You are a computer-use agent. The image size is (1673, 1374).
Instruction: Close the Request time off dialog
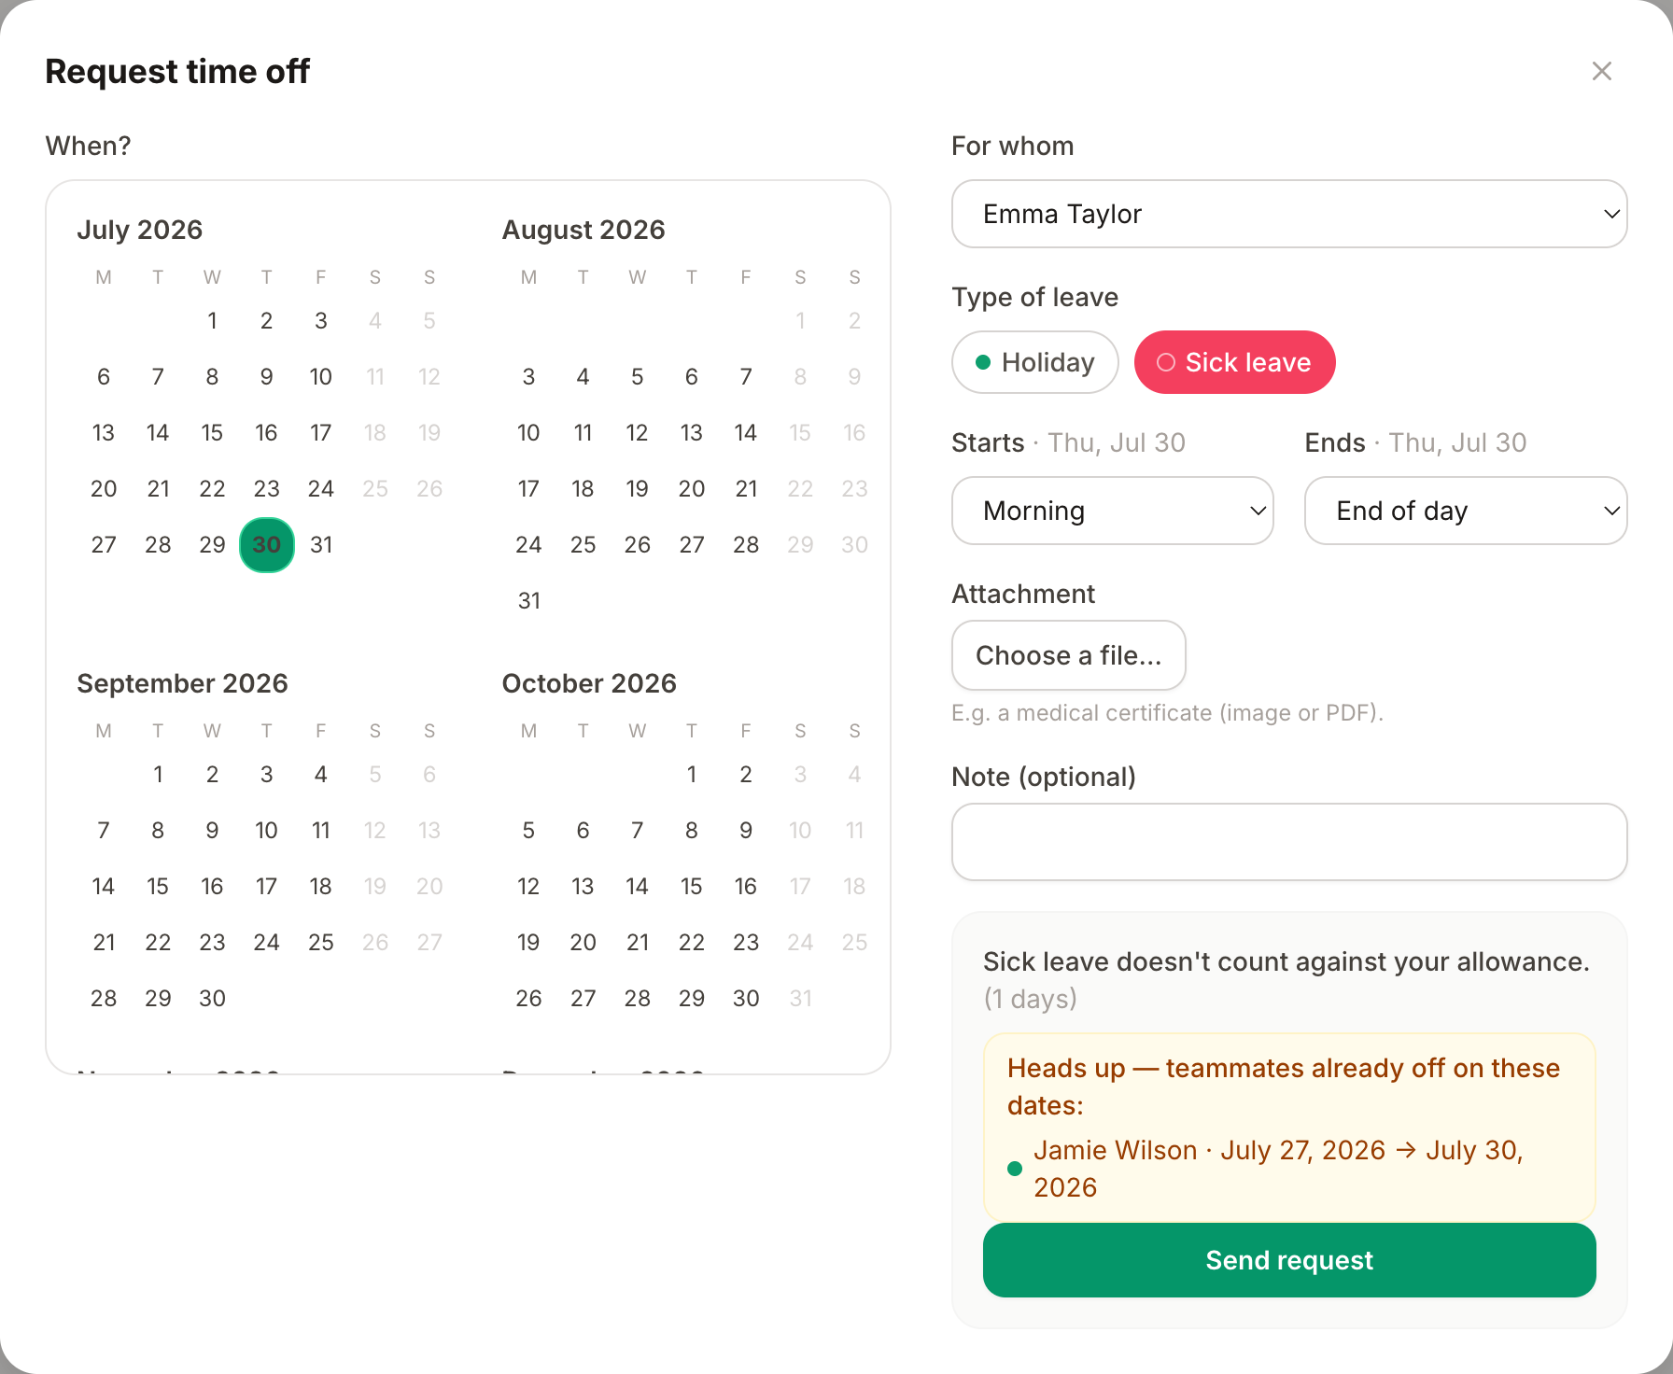1601,71
